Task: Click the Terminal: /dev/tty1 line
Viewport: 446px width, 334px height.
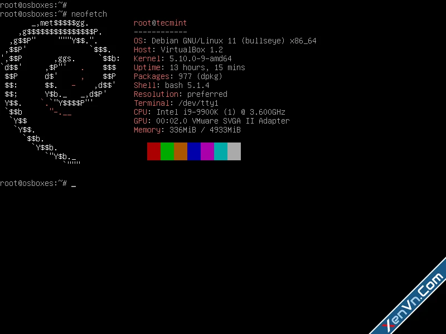Action: [x=176, y=103]
